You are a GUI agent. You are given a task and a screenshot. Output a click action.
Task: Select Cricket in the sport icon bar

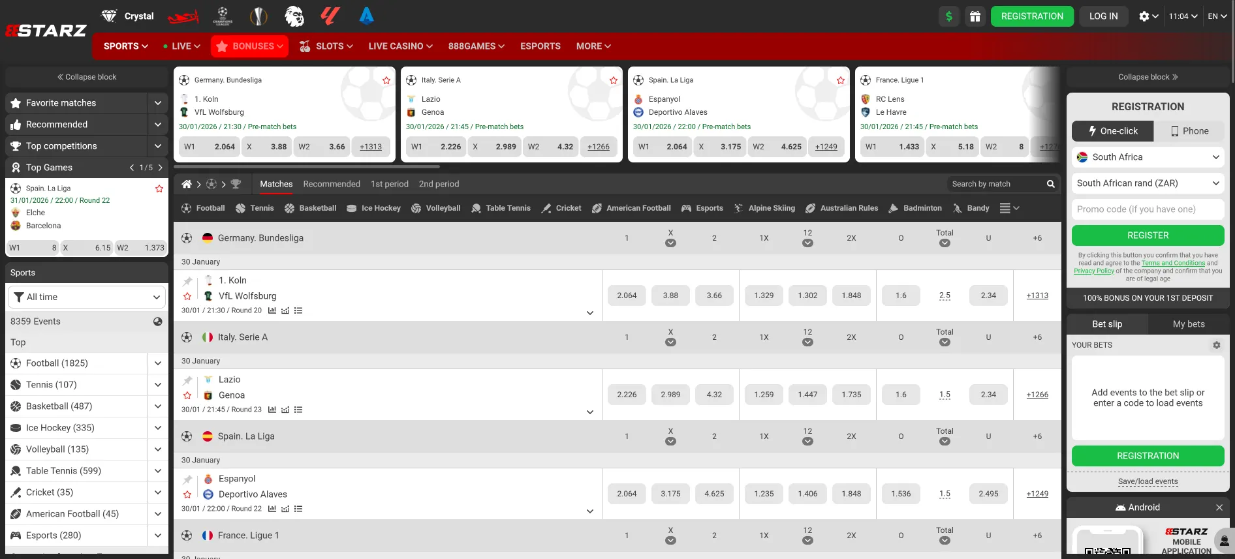point(561,208)
